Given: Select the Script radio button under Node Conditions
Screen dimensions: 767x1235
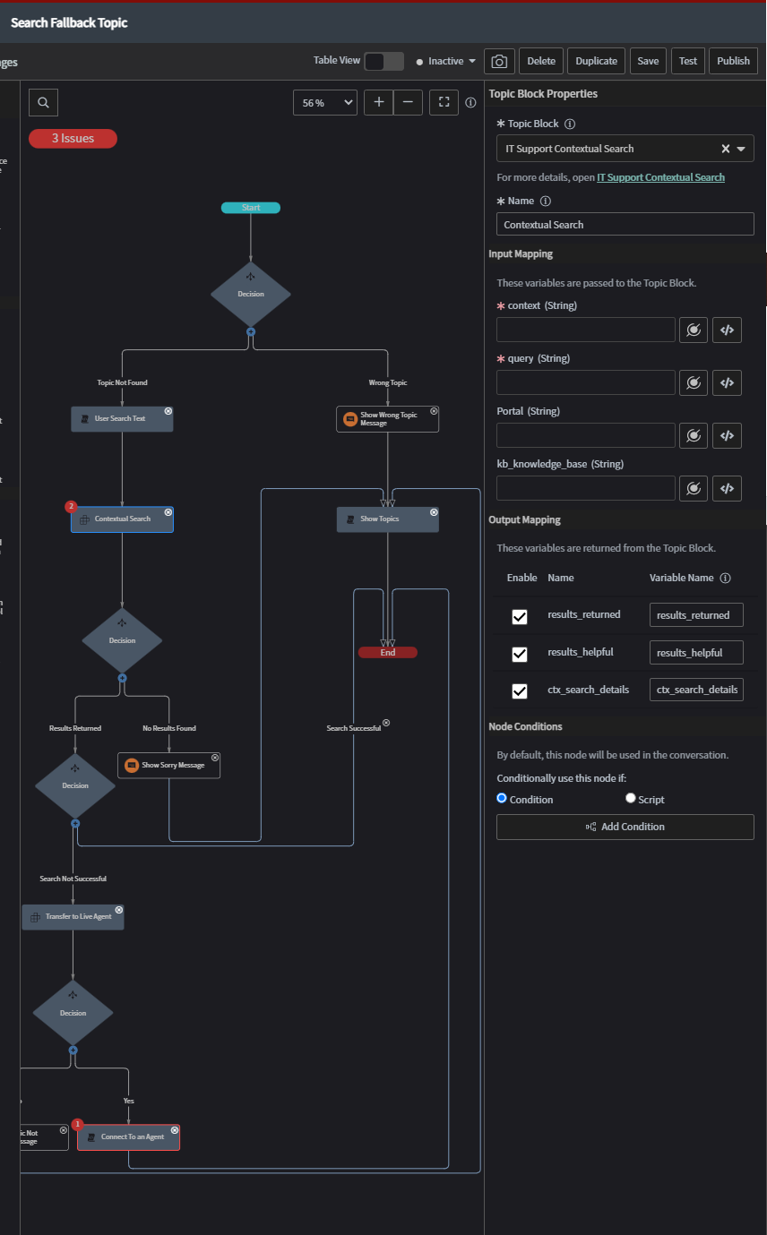Looking at the screenshot, I should pyautogui.click(x=630, y=799).
